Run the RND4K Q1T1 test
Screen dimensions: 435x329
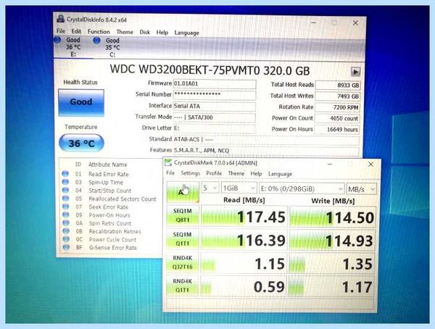[x=183, y=286]
